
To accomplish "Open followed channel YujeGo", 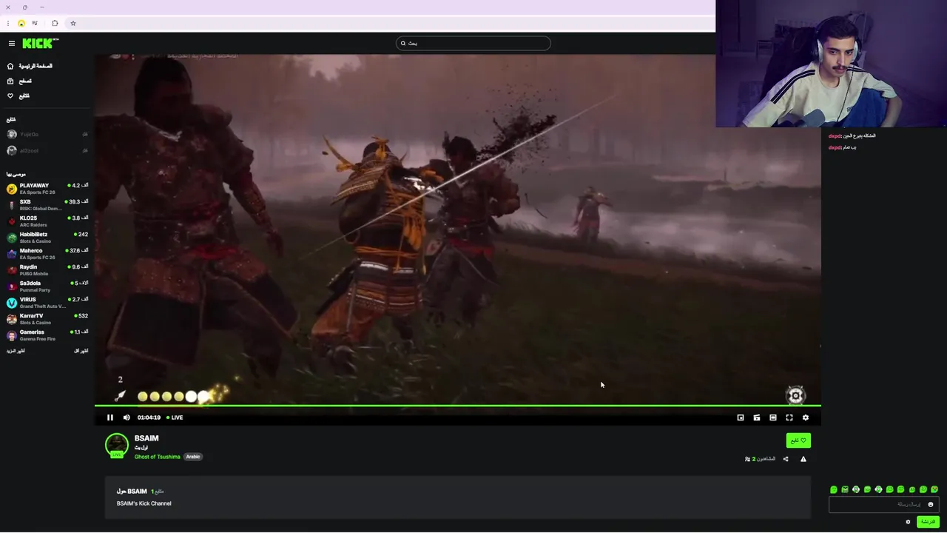I will click(x=47, y=135).
